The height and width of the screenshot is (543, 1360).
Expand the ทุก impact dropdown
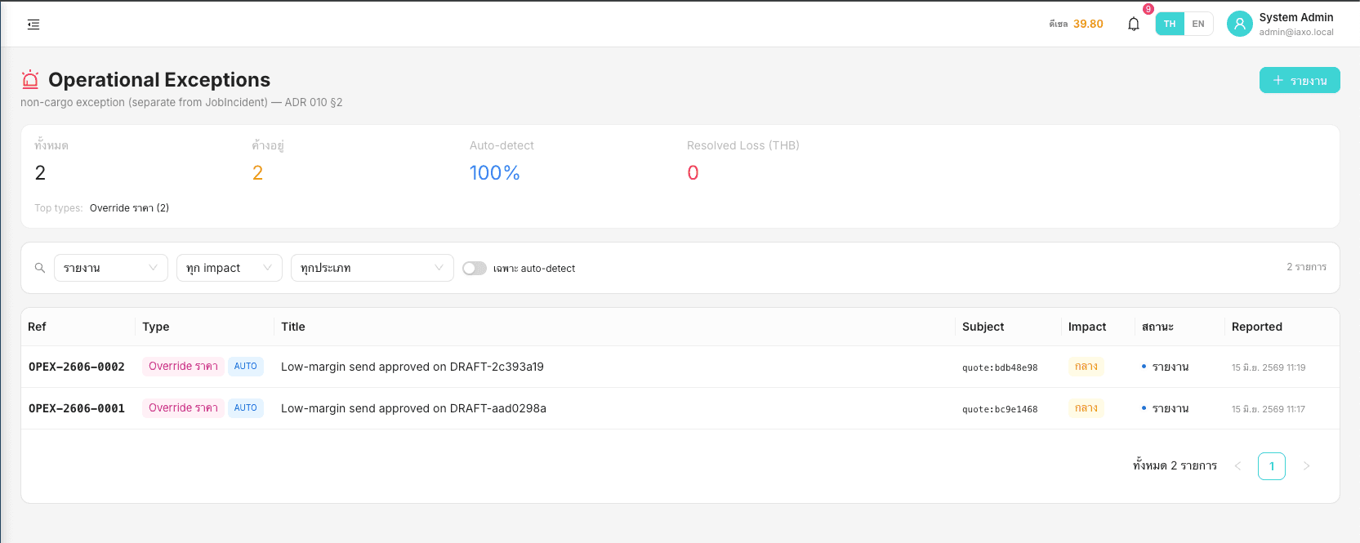(230, 268)
